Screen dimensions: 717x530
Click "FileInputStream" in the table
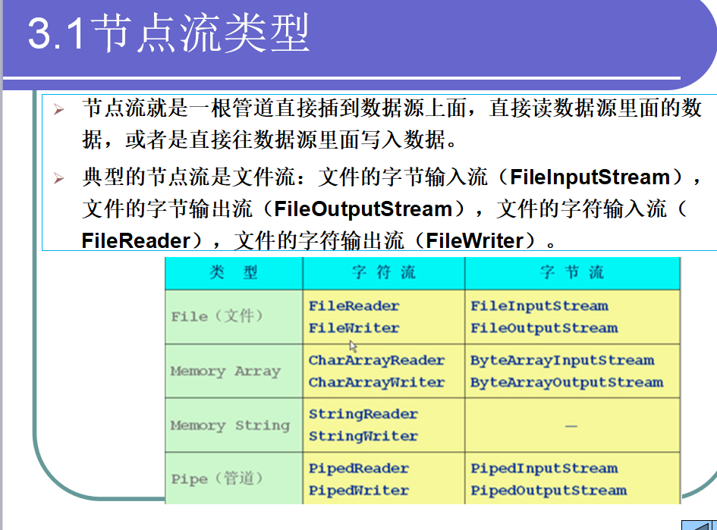pos(539,306)
